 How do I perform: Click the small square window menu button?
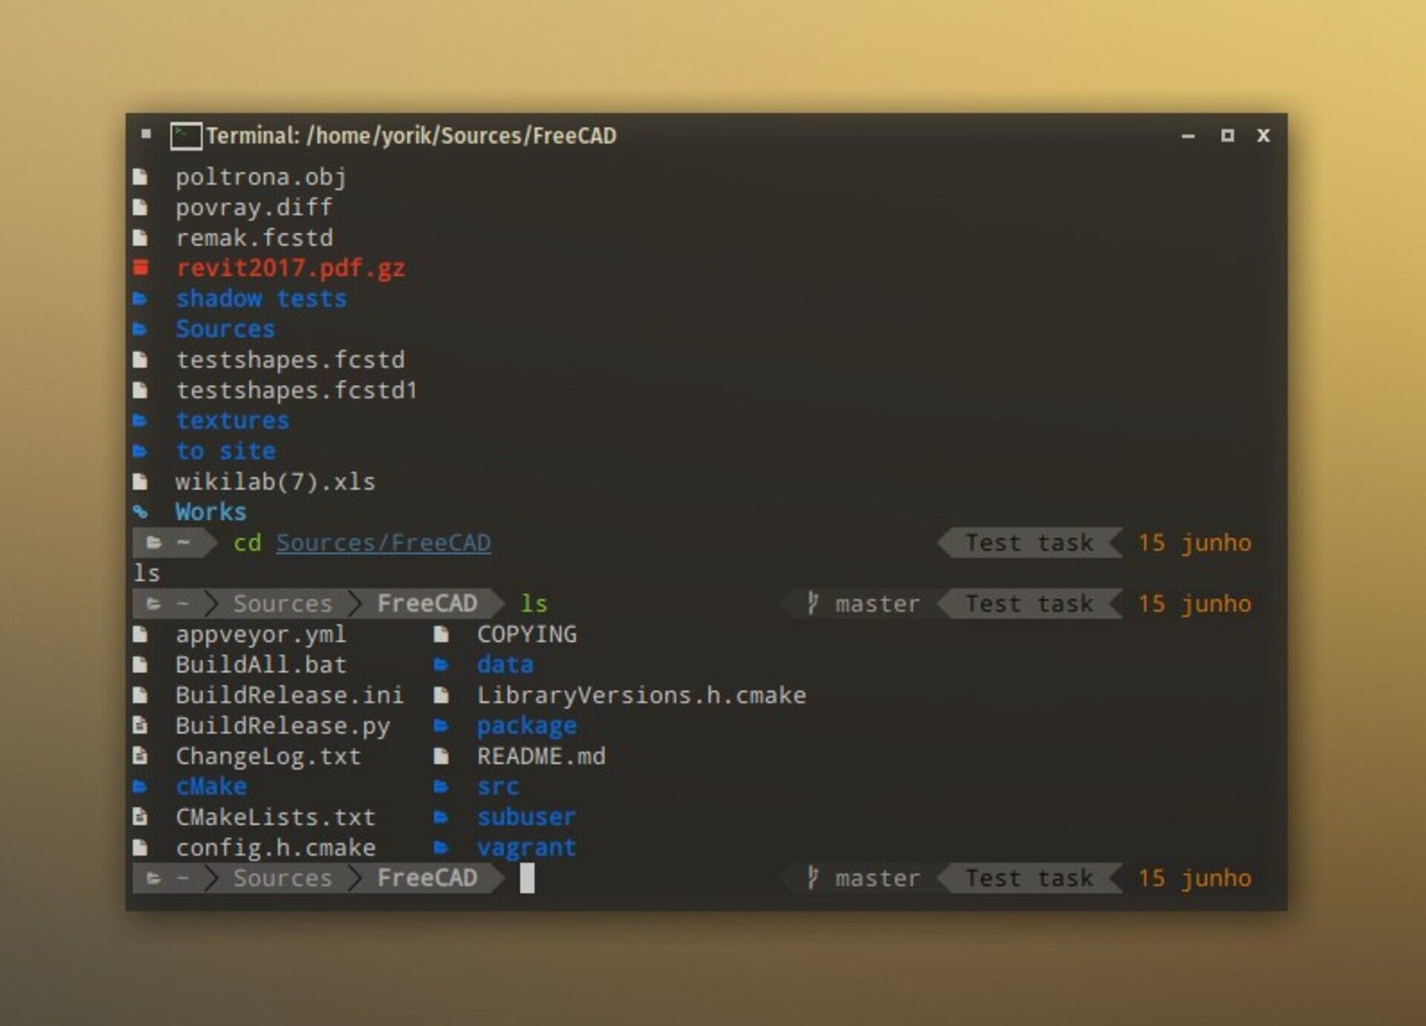[146, 134]
